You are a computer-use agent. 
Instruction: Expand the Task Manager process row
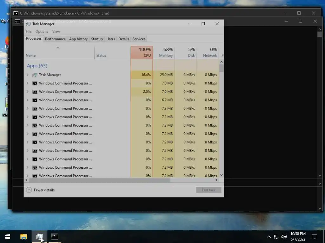point(27,75)
